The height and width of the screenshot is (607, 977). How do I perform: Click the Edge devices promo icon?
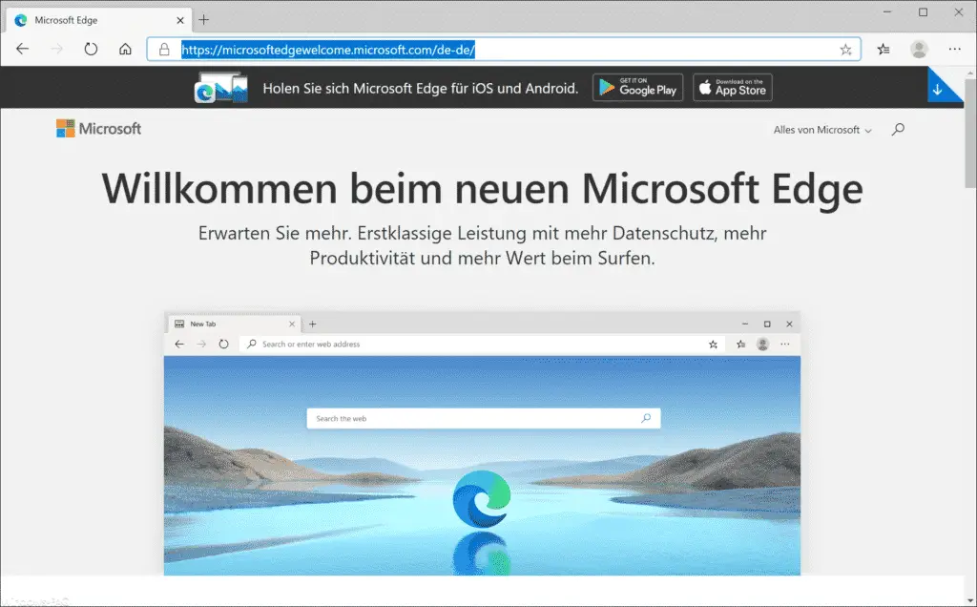(x=221, y=87)
